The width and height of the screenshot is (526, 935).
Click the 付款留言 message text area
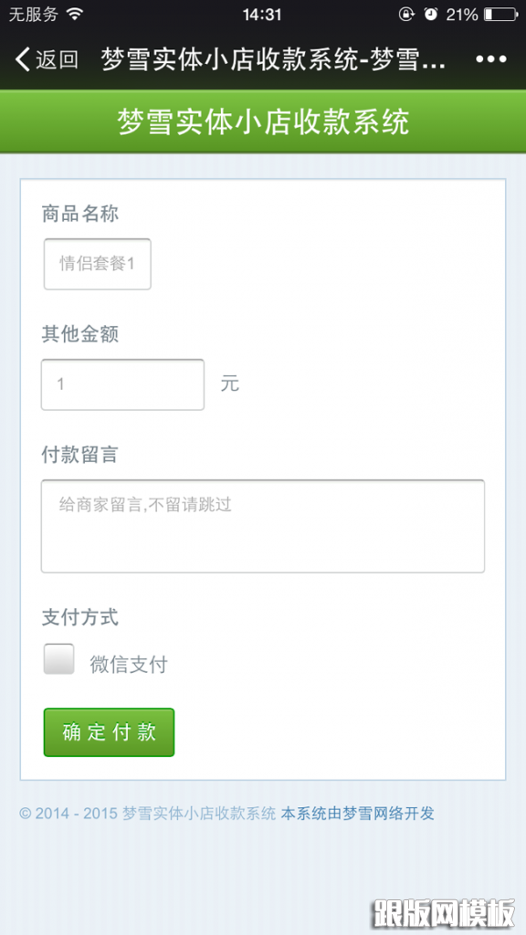pos(263,525)
